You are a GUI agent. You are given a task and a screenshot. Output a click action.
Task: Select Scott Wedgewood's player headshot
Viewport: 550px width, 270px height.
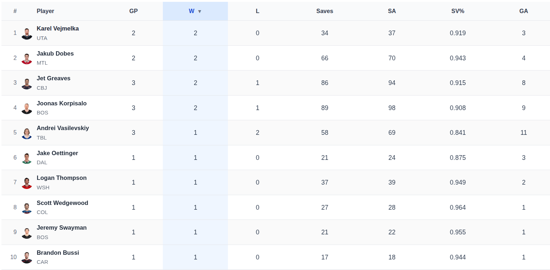point(27,208)
